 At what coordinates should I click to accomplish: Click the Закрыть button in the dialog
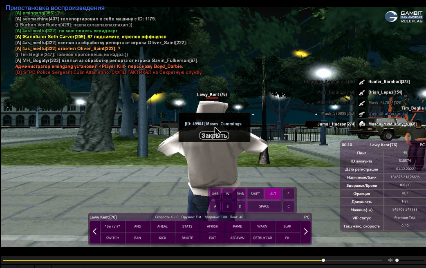[x=214, y=136]
